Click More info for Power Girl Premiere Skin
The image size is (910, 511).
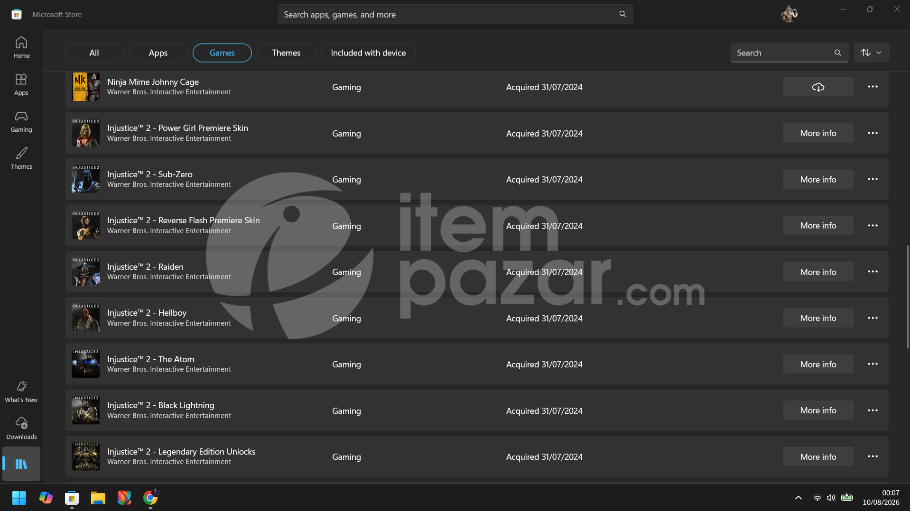[x=818, y=133]
